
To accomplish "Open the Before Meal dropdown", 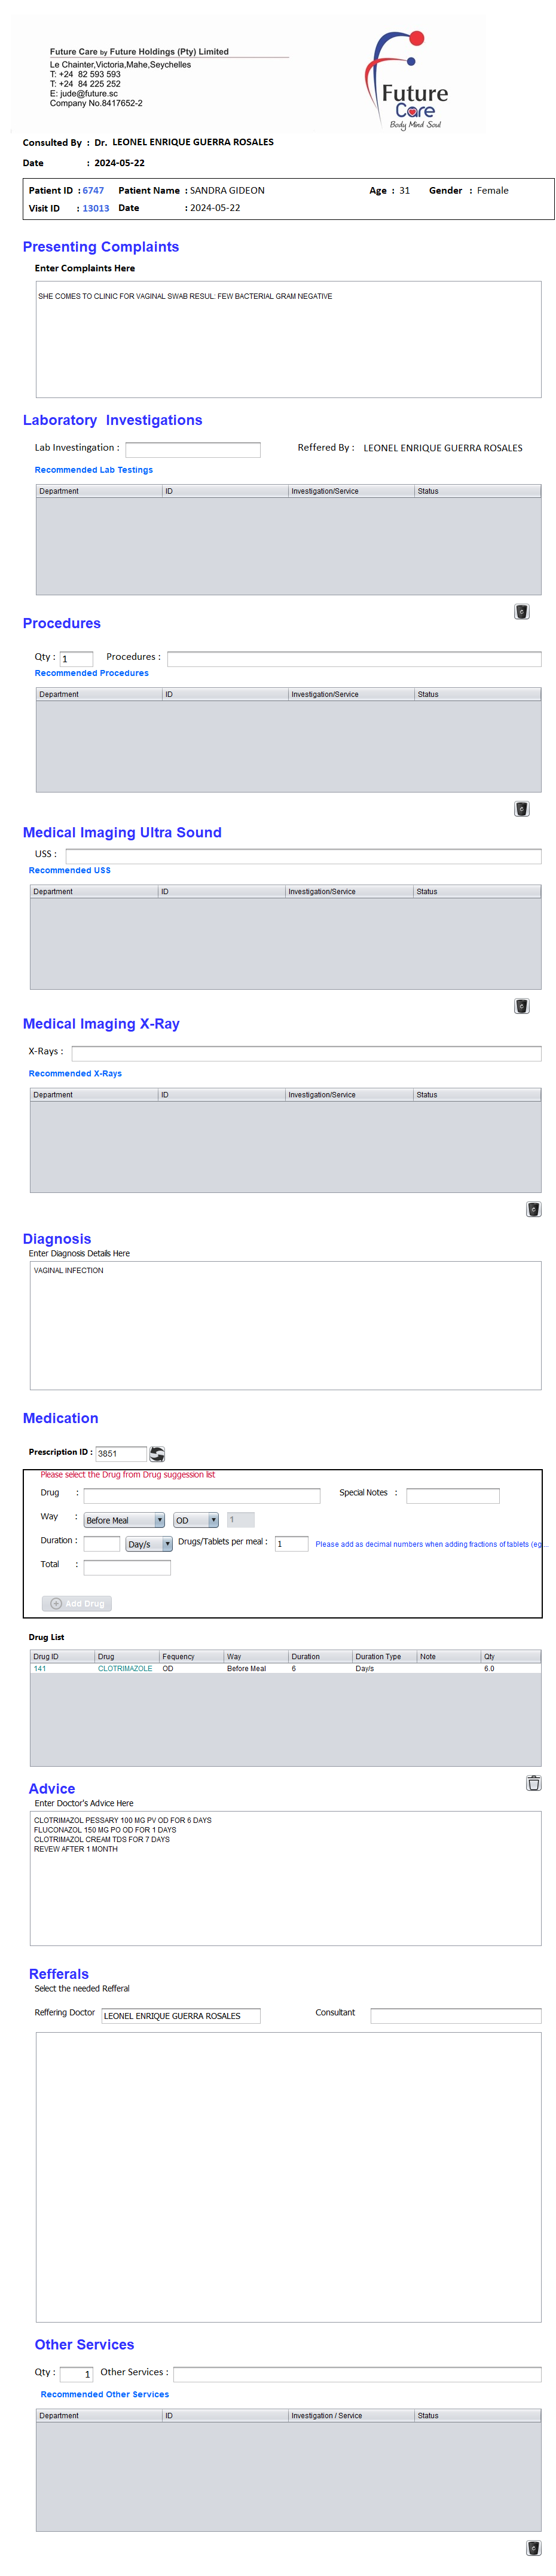I will (124, 1519).
